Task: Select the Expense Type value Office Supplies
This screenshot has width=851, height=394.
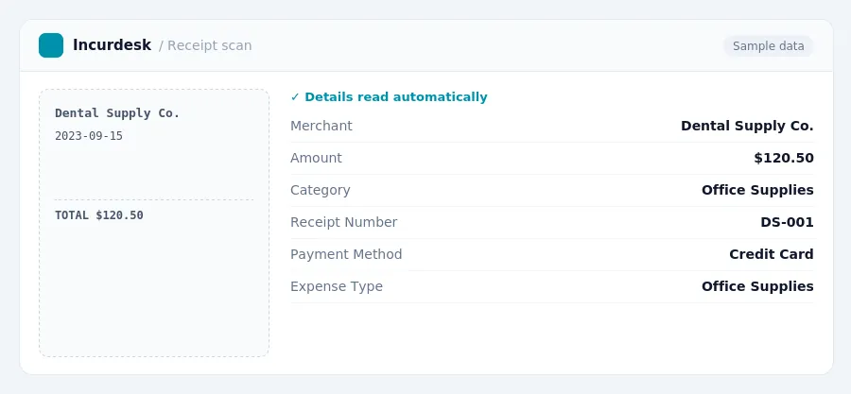Action: click(x=757, y=286)
